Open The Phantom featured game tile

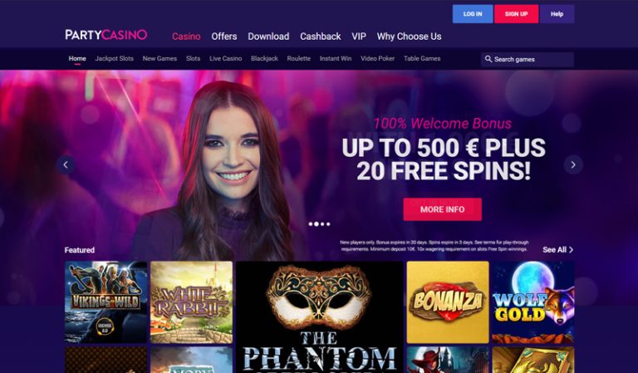click(x=319, y=317)
